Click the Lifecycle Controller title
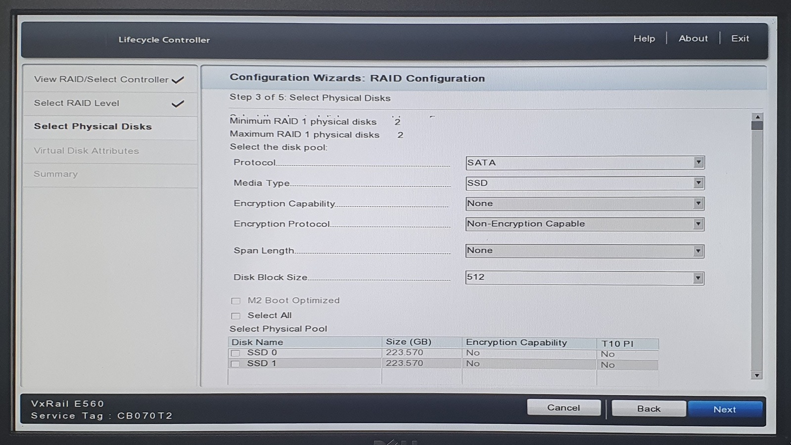791x445 pixels. click(x=164, y=40)
